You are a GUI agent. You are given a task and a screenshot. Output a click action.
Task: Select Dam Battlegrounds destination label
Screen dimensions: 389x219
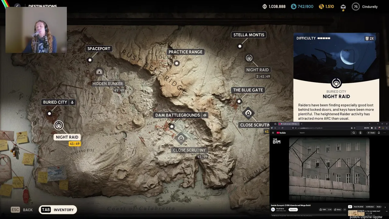tap(177, 115)
